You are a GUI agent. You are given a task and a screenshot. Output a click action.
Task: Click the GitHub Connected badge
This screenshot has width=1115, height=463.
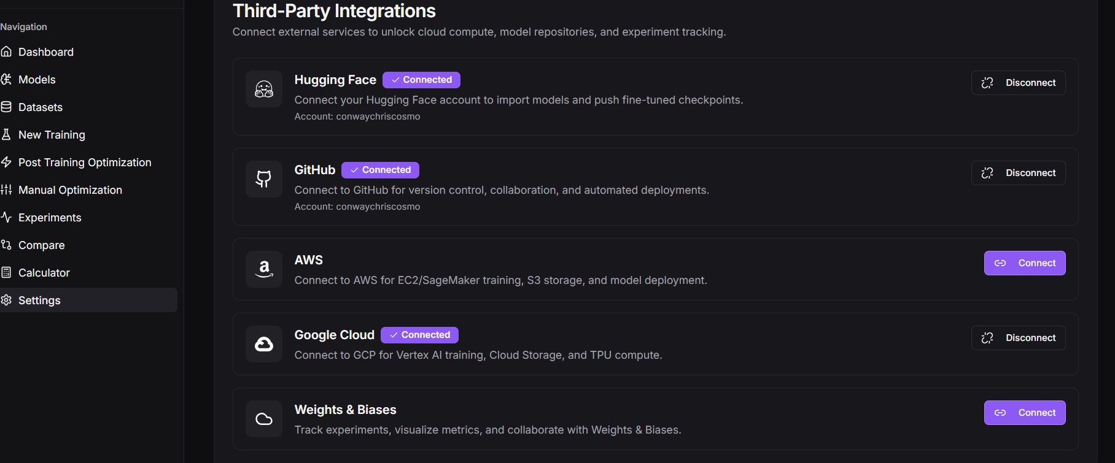point(380,170)
